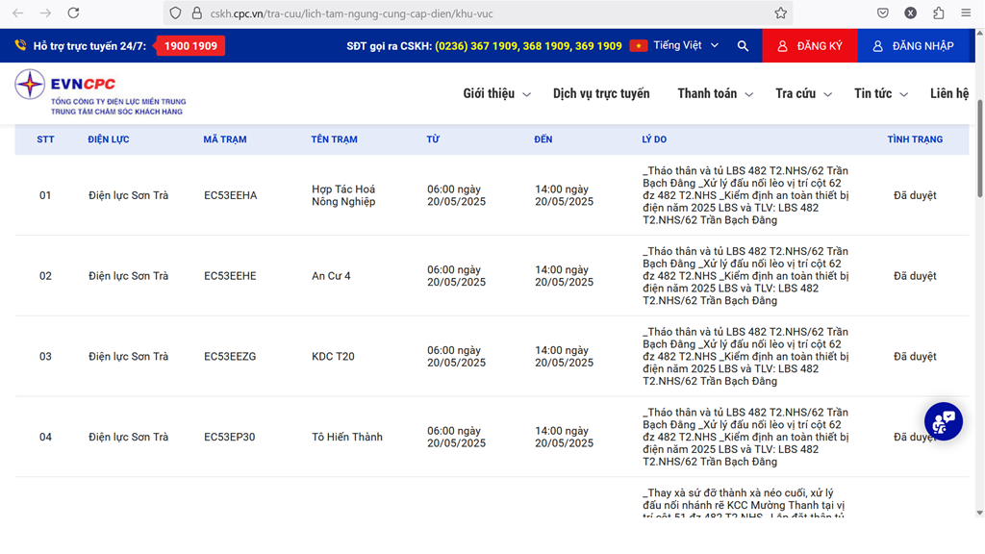Image resolution: width=985 pixels, height=554 pixels.
Task: Open the website search magnifier icon
Action: point(743,46)
